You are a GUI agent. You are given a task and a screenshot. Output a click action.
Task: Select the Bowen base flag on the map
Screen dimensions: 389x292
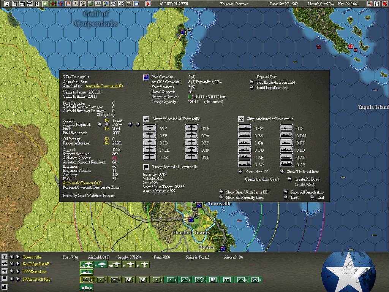(223, 248)
